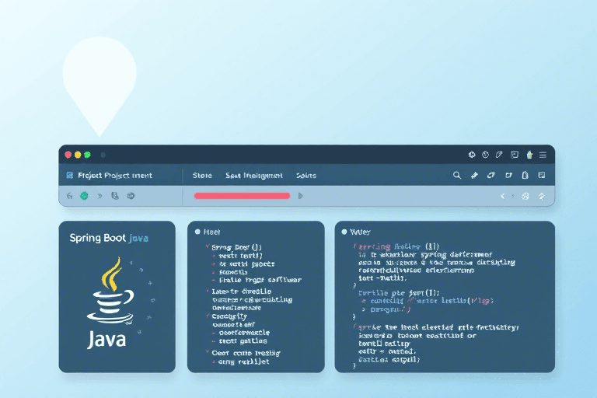Click the red progress bar
The image size is (597, 398).
point(242,197)
